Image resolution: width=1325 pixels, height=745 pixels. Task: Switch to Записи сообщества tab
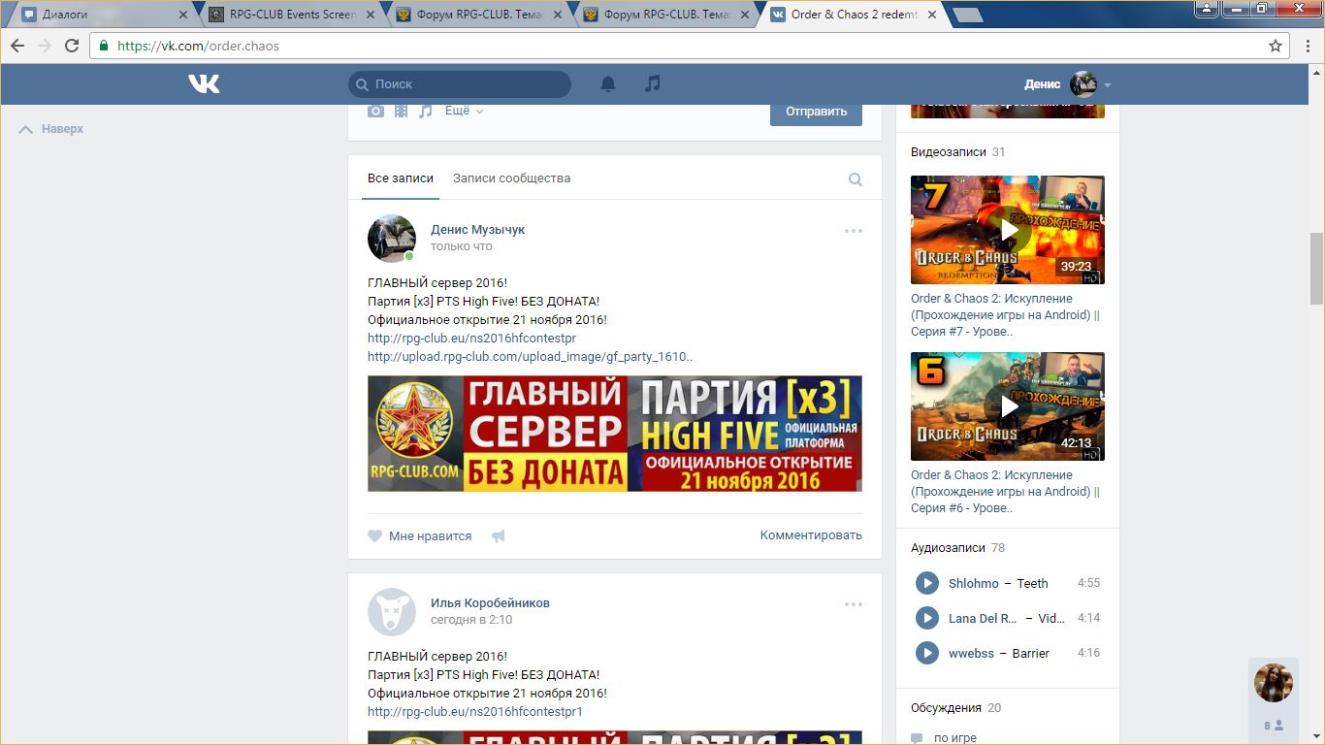point(511,178)
